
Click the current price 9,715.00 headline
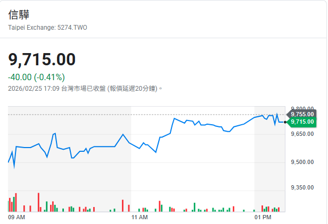coord(42,59)
